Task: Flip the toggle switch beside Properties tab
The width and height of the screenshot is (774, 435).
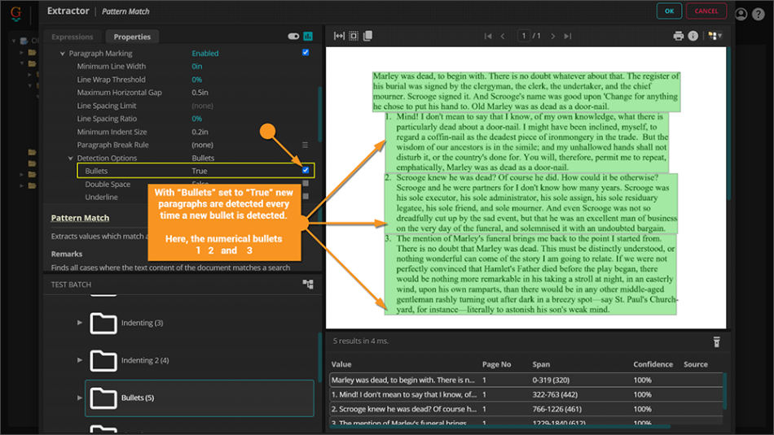Action: [x=293, y=37]
